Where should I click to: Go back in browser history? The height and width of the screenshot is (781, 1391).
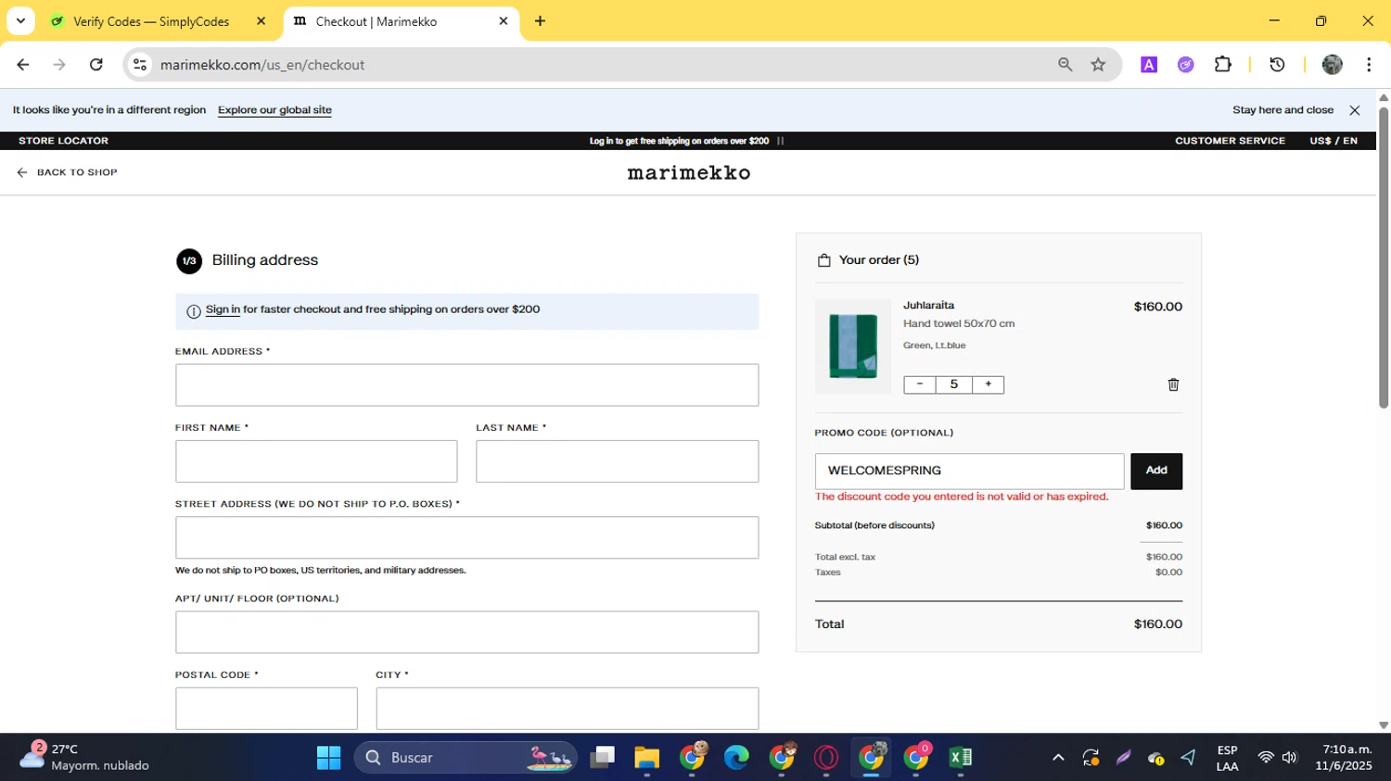(x=23, y=65)
